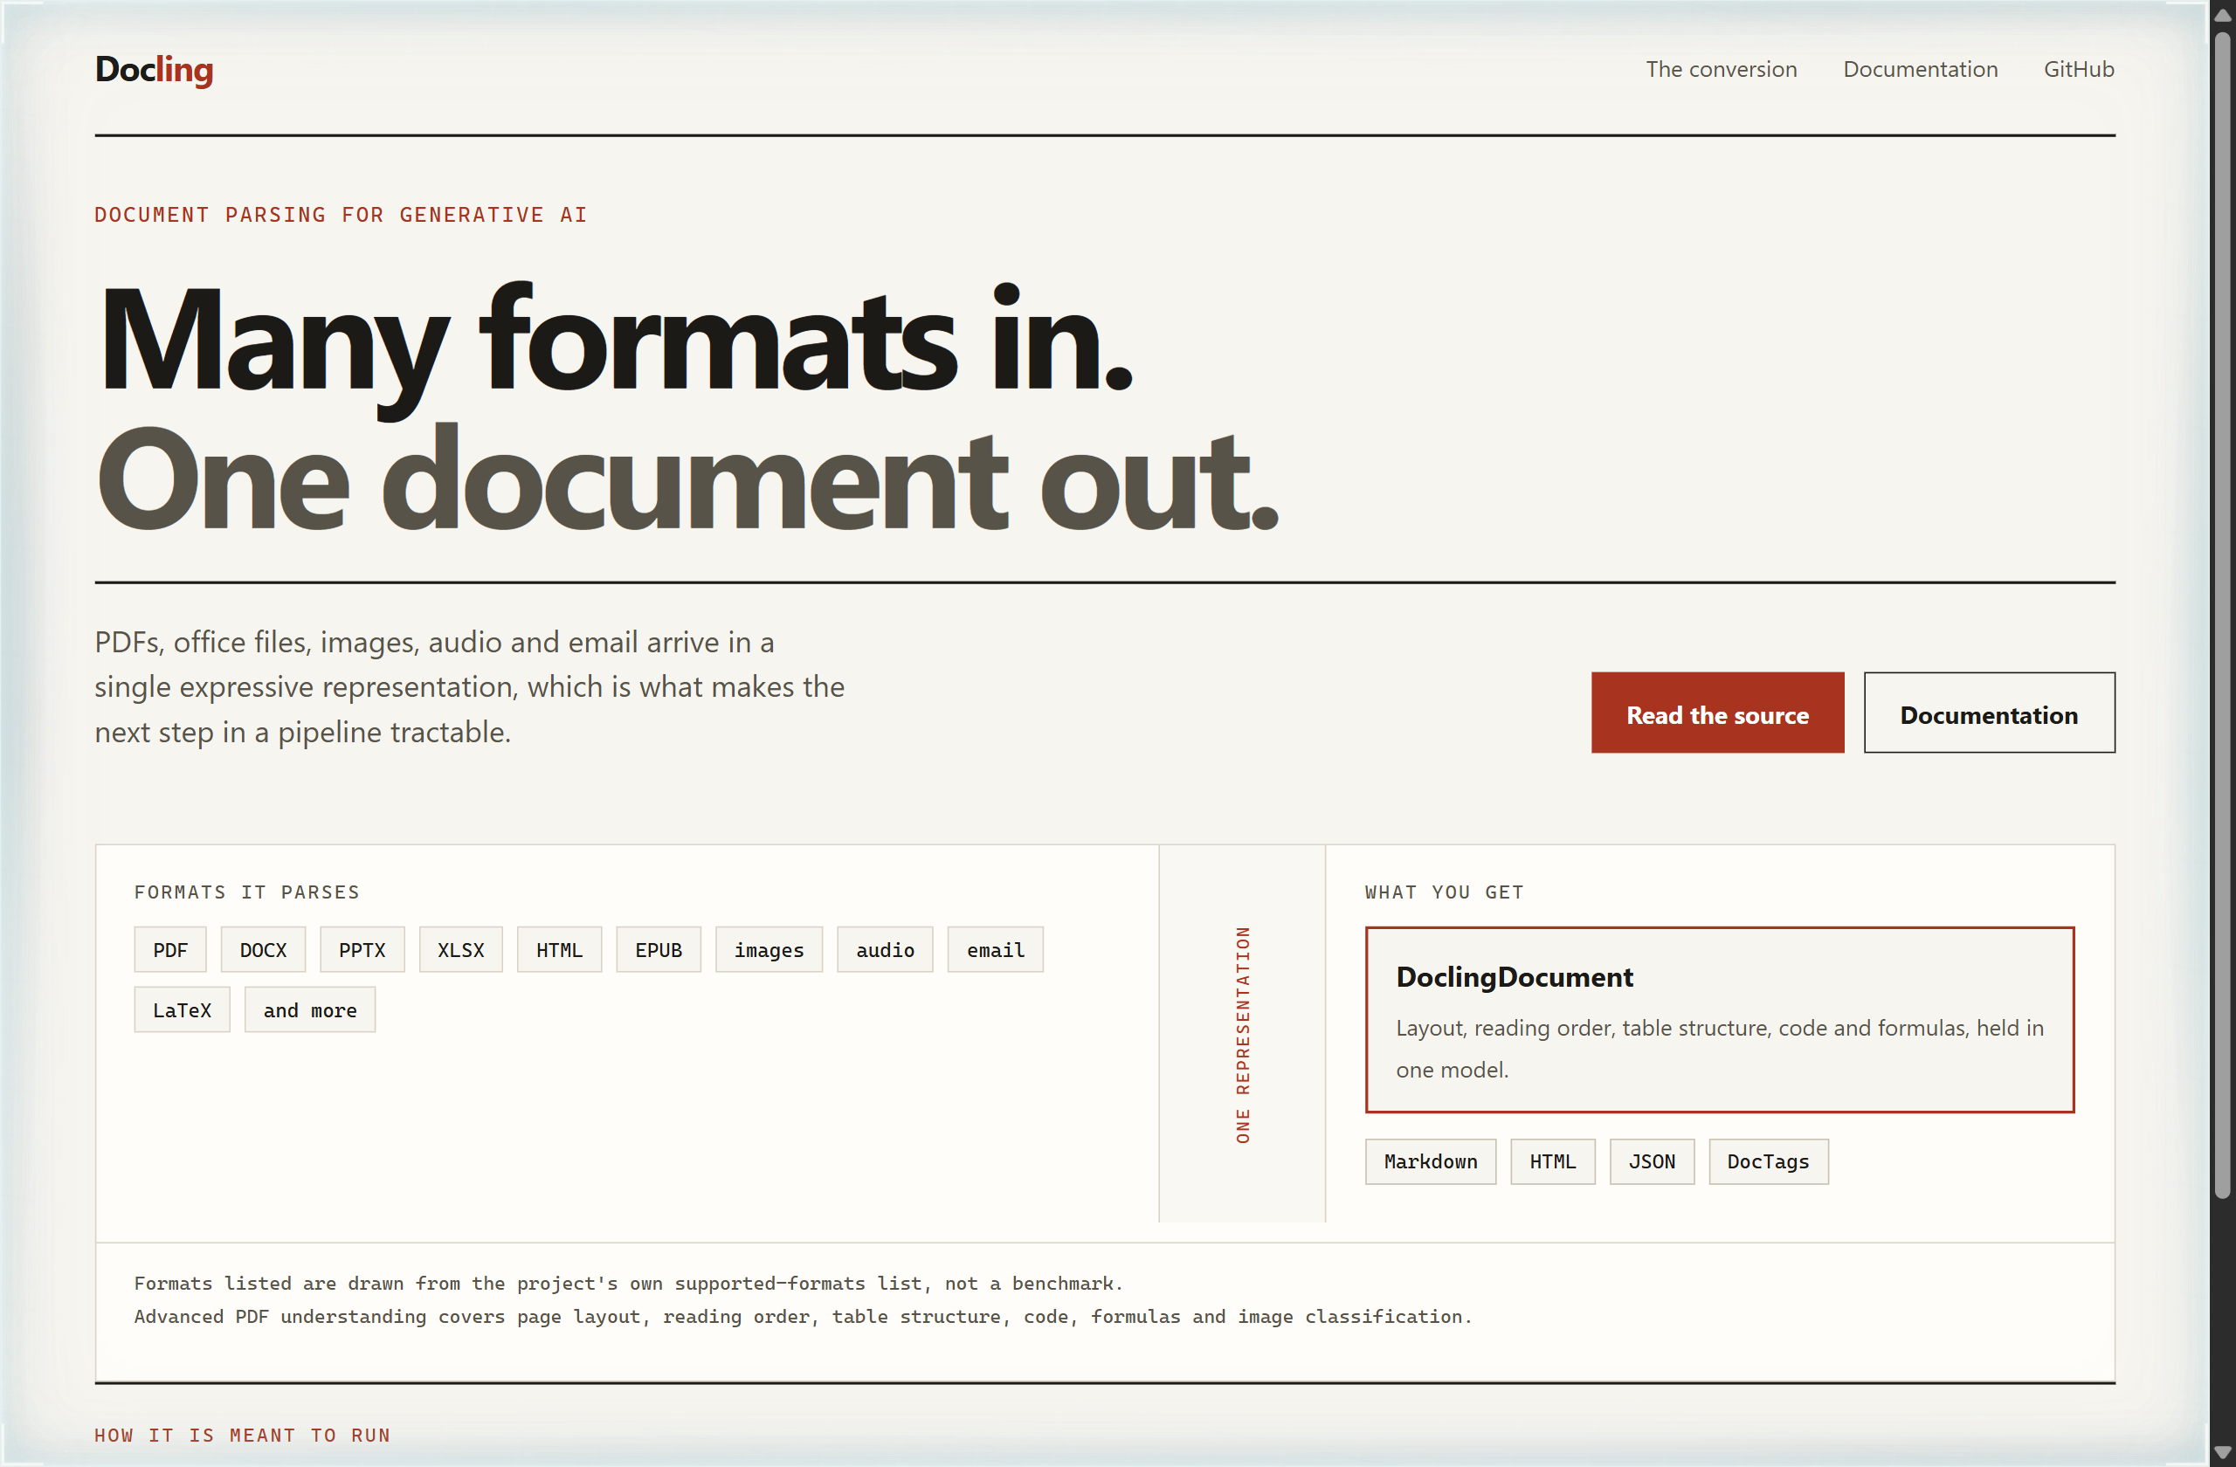Click the DoclingDocument card
Image resolution: width=2236 pixels, height=1467 pixels.
pos(1718,1019)
